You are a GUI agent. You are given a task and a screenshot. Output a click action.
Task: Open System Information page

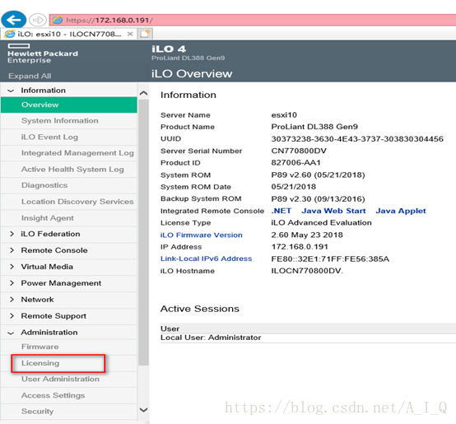[x=69, y=121]
